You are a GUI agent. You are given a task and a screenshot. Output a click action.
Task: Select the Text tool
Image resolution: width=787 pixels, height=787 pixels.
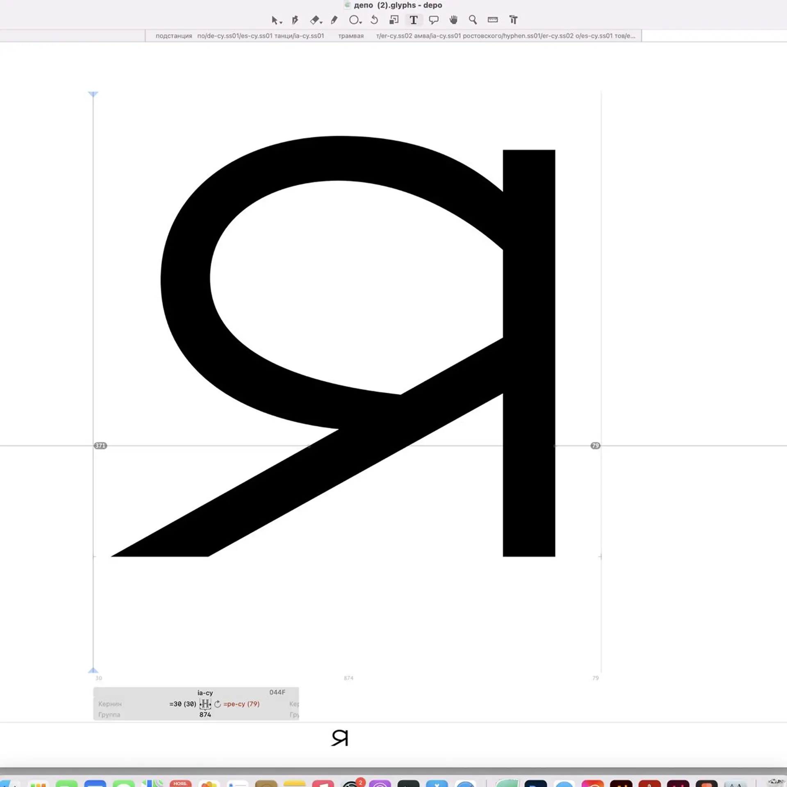(x=414, y=20)
